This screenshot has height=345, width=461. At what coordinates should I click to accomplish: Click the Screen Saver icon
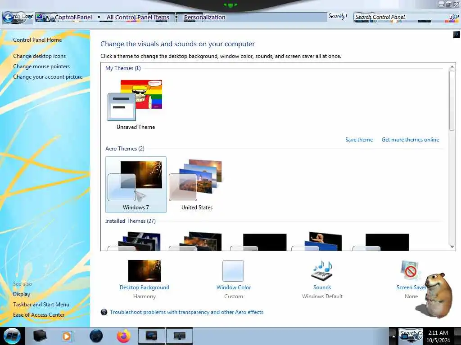pos(410,270)
